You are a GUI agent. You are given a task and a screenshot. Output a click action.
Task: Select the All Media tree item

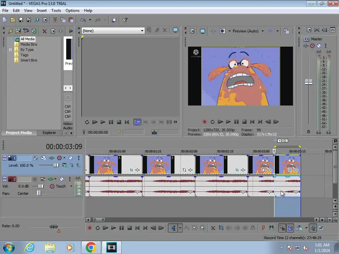(27, 39)
